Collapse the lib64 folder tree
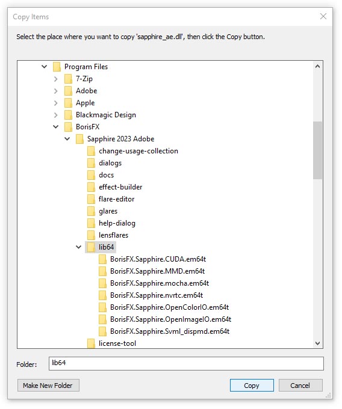This screenshot has height=409, width=342. pyautogui.click(x=79, y=247)
